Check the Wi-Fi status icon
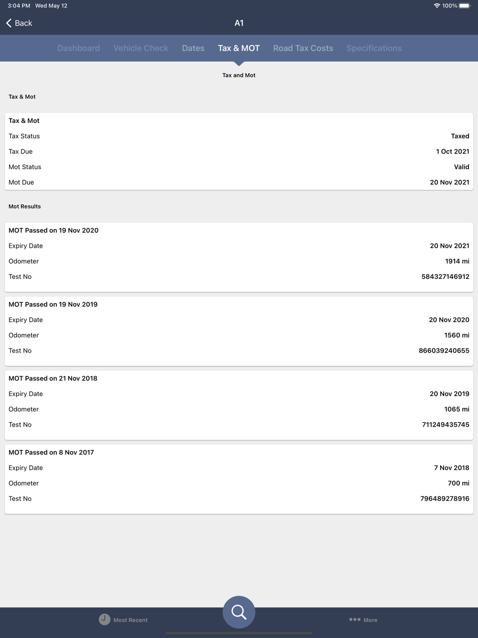Viewport: 478px width, 638px height. pyautogui.click(x=436, y=6)
